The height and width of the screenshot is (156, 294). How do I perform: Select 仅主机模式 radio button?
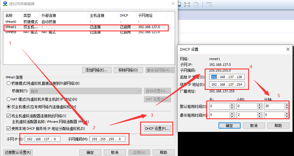tap(8, 107)
